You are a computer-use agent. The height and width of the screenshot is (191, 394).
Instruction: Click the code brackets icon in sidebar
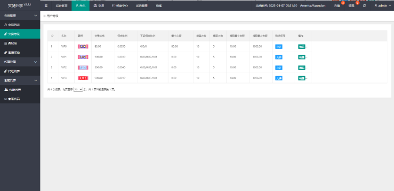6,99
